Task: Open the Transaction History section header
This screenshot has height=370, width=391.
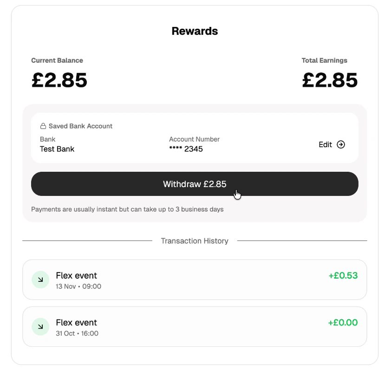Action: pyautogui.click(x=195, y=240)
